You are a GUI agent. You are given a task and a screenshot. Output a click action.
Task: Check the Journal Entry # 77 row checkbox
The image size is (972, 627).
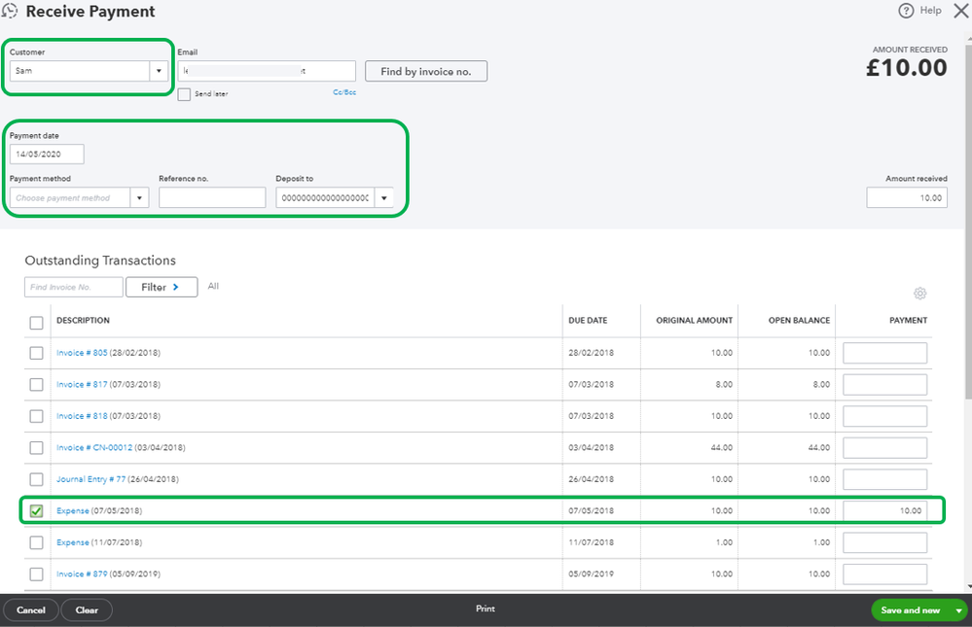(x=37, y=479)
